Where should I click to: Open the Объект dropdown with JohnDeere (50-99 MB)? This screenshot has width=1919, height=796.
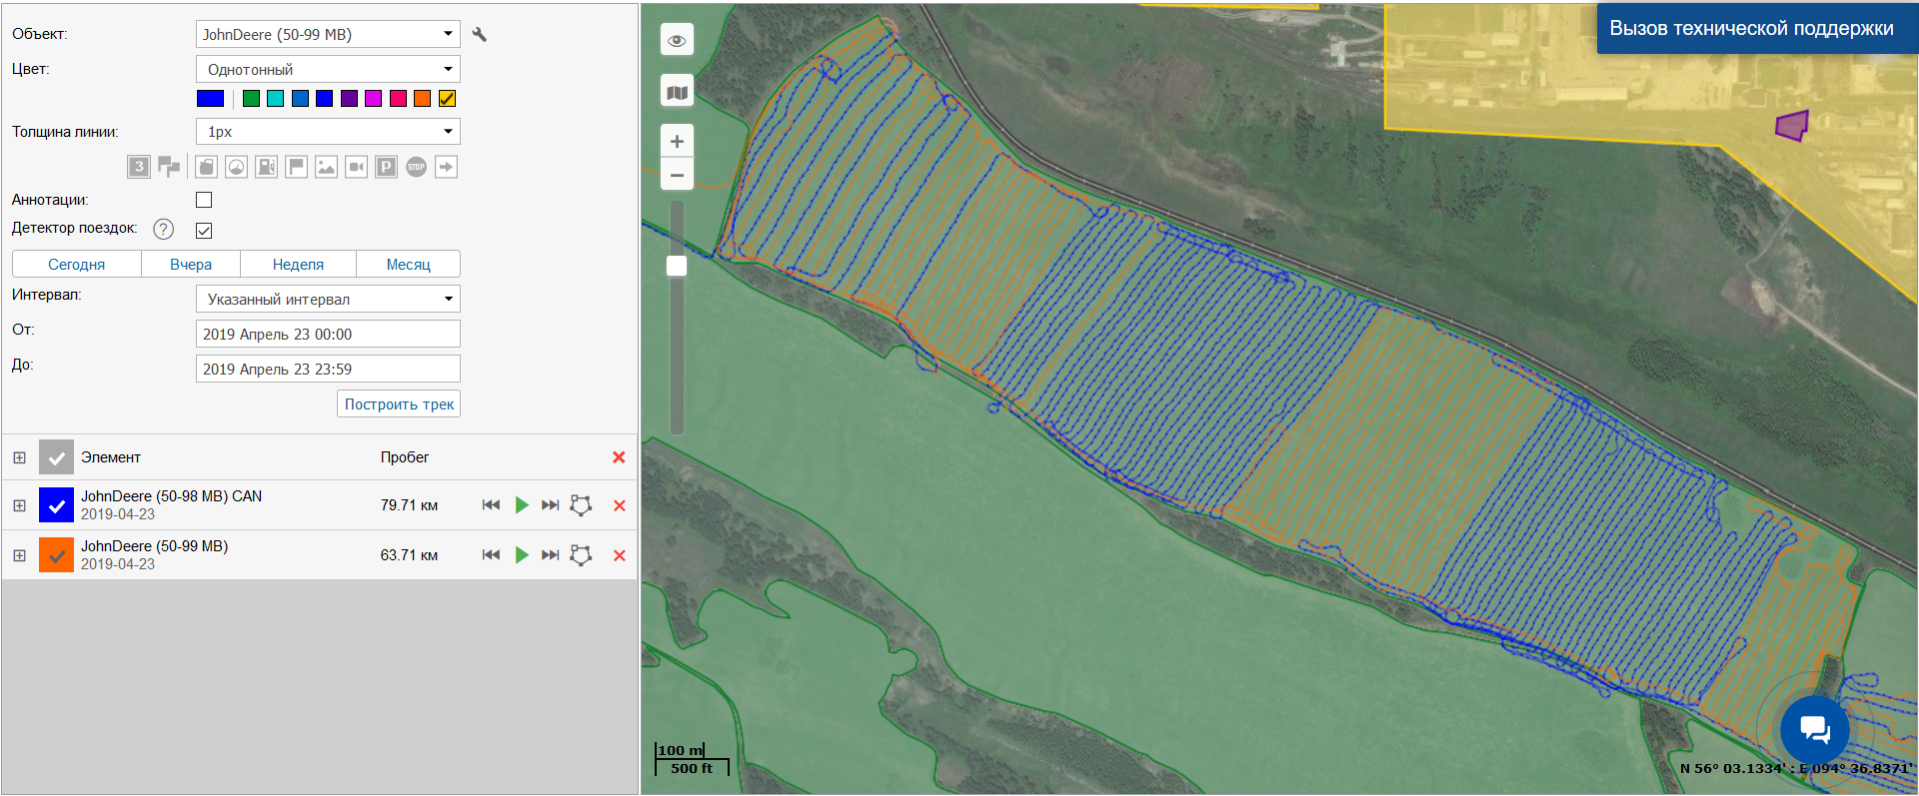pos(328,34)
